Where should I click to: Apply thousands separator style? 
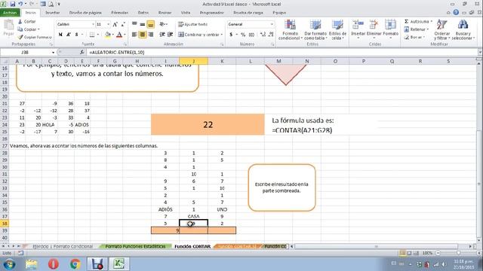pos(251,35)
